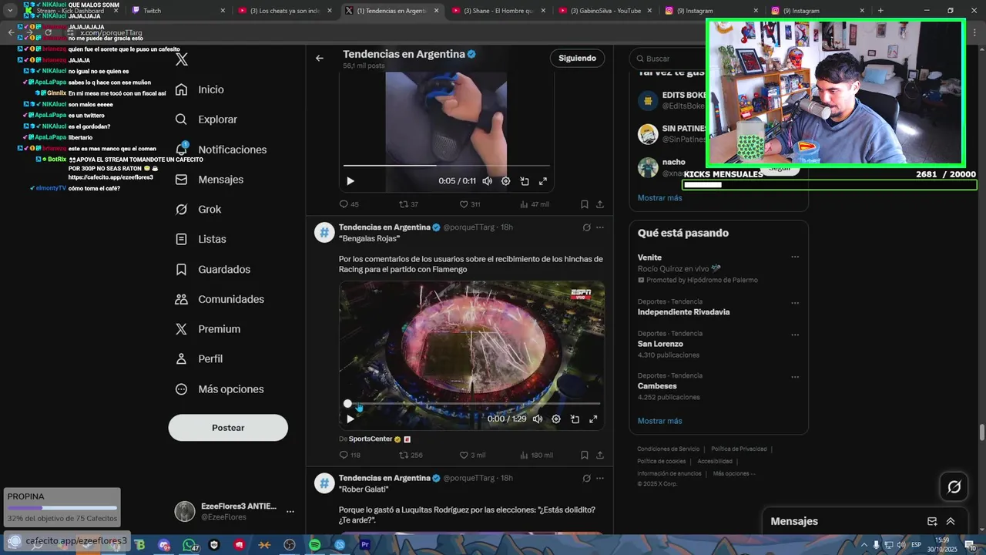Image resolution: width=986 pixels, height=555 pixels.
Task: Click the Guardados bookmark icon in sidebar
Action: point(181,270)
